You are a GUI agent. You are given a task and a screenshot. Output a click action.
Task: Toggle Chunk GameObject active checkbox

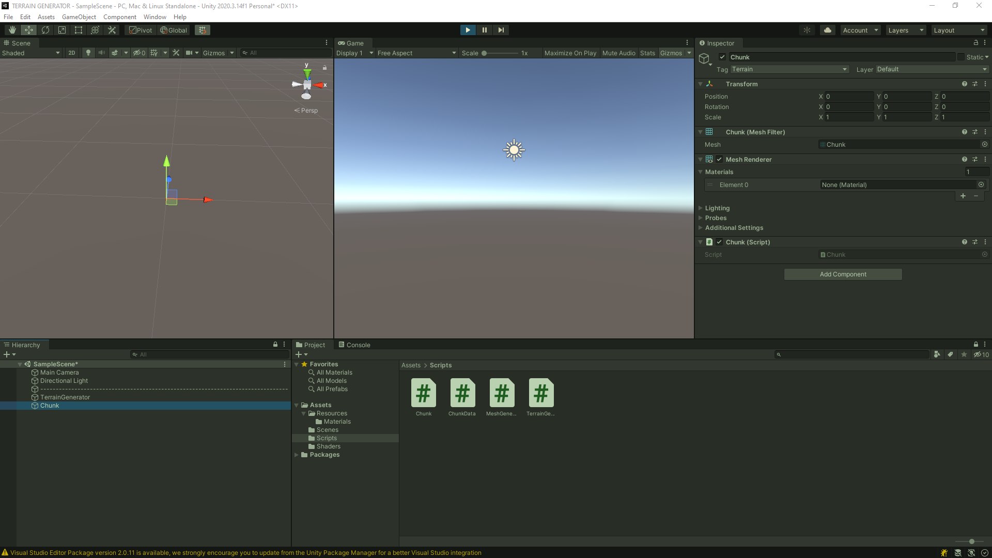[x=722, y=57]
